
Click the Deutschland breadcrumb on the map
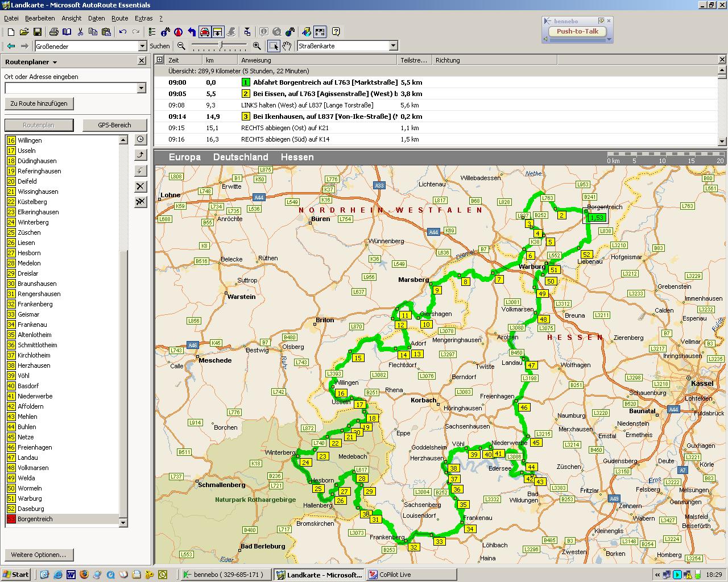[x=241, y=157]
